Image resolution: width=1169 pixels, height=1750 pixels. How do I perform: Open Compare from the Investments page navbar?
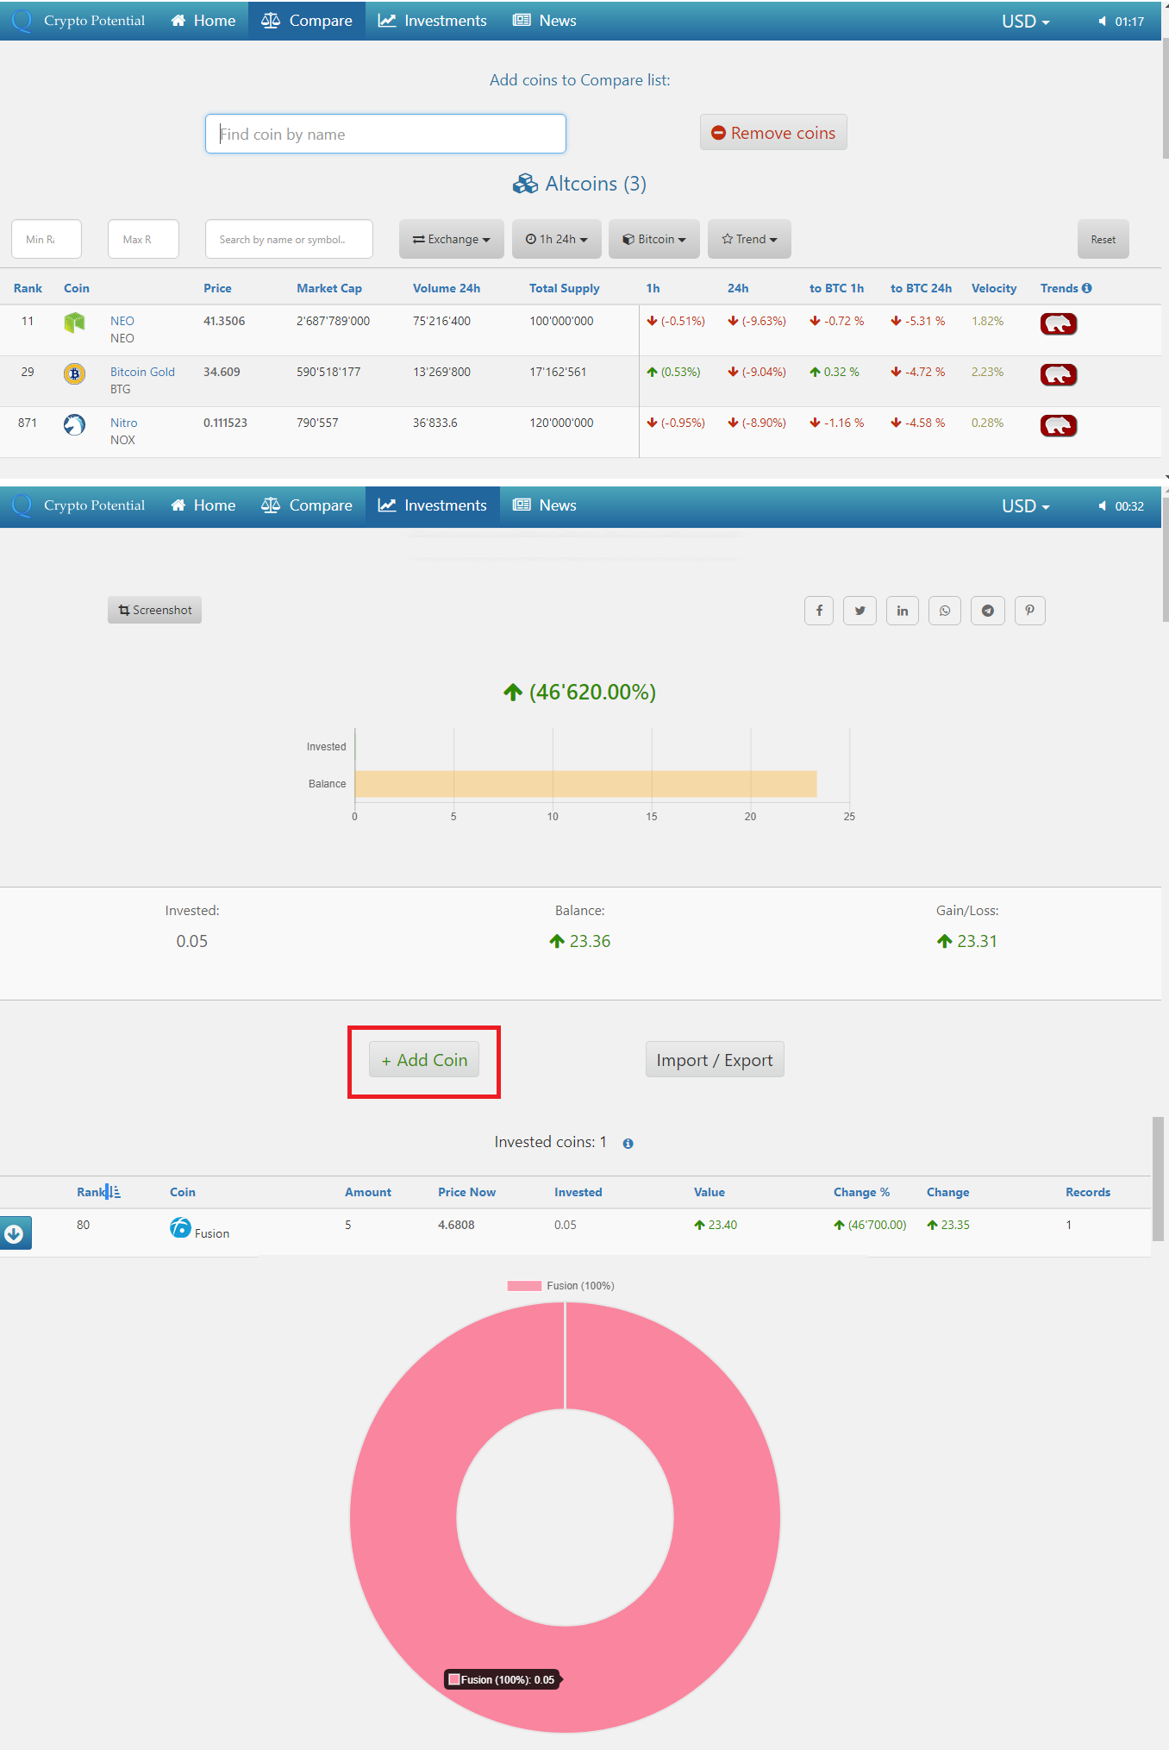307,505
